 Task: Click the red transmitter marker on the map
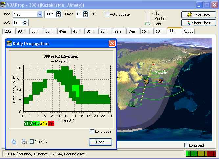(153, 65)
